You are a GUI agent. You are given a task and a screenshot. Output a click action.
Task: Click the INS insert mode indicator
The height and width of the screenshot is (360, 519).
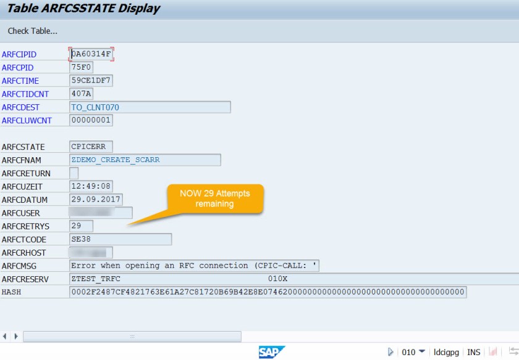point(474,353)
